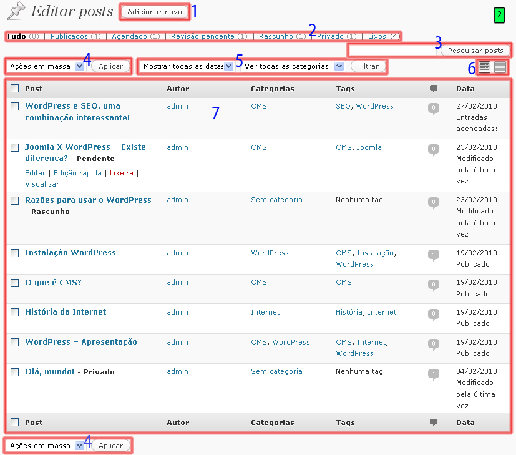Open Razões para usar o WordPress post
Image resolution: width=516 pixels, height=455 pixels.
coord(88,200)
